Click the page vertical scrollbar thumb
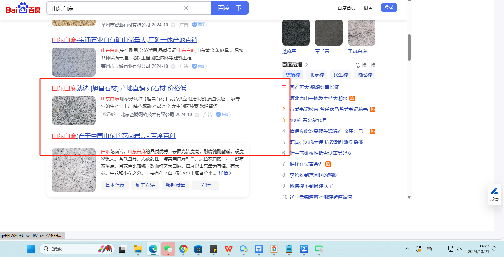504x257 pixels. click(409, 47)
